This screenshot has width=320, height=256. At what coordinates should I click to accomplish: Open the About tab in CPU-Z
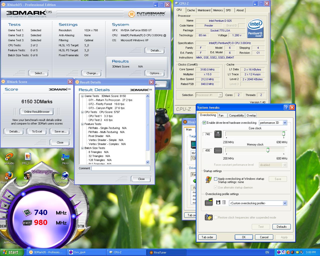(240, 10)
